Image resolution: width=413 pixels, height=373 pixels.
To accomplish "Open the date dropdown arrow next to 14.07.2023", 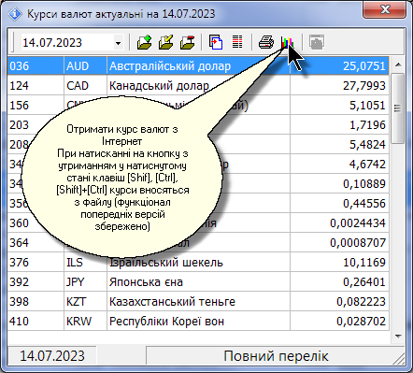I will coord(118,43).
